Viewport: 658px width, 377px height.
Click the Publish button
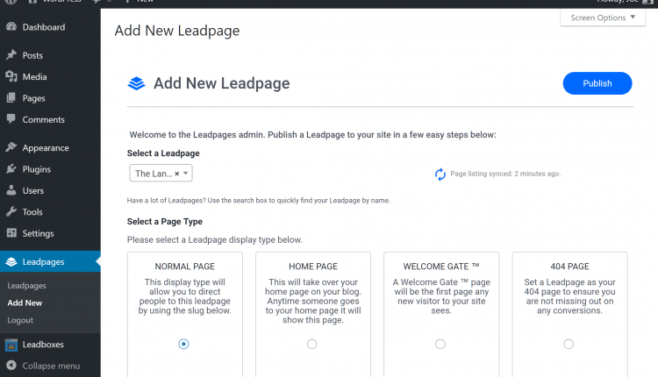tap(597, 83)
